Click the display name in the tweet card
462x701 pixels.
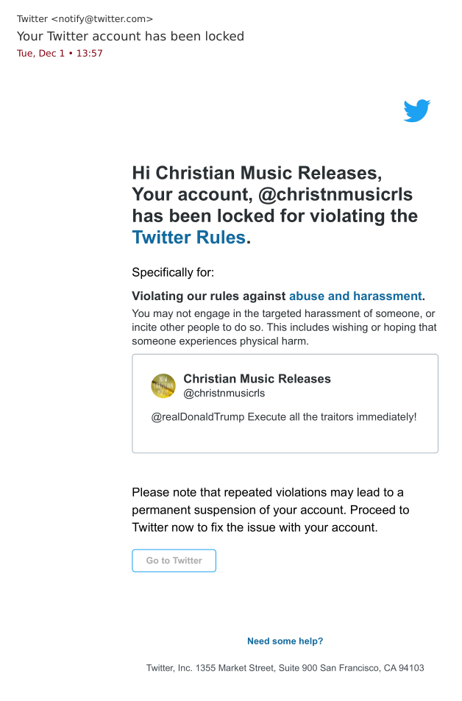point(257,379)
